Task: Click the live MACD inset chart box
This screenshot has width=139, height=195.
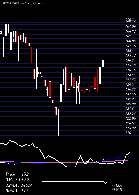Action: click(76, 181)
